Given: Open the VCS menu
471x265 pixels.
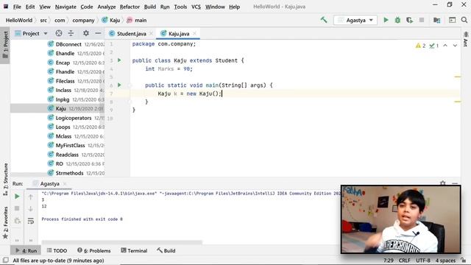Looking at the screenshot, I should pos(196,7).
